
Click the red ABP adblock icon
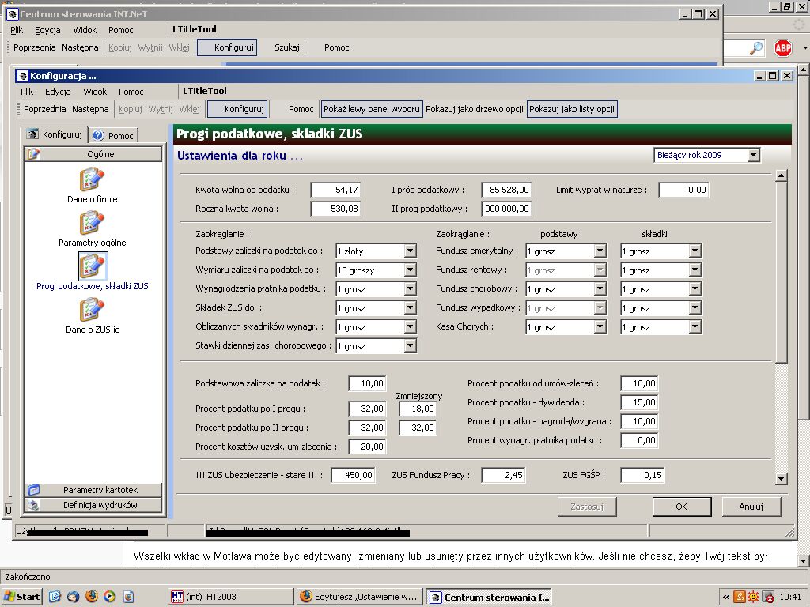782,48
